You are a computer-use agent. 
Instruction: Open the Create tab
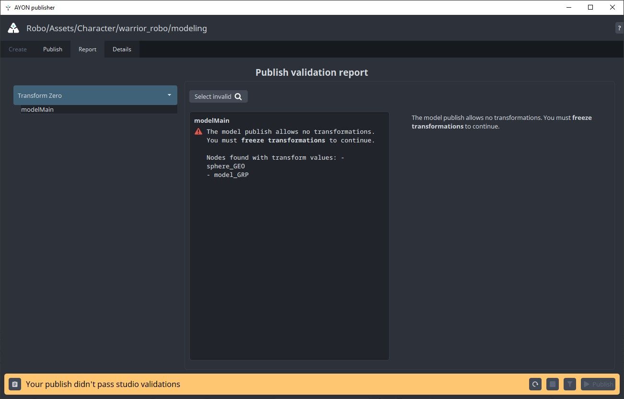[17, 49]
